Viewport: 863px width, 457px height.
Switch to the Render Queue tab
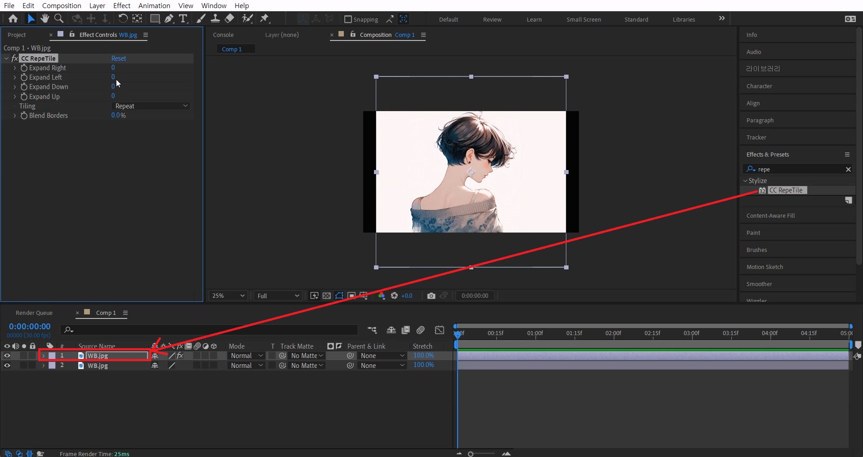(x=34, y=313)
